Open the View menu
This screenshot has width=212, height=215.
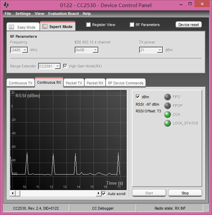(x=39, y=14)
